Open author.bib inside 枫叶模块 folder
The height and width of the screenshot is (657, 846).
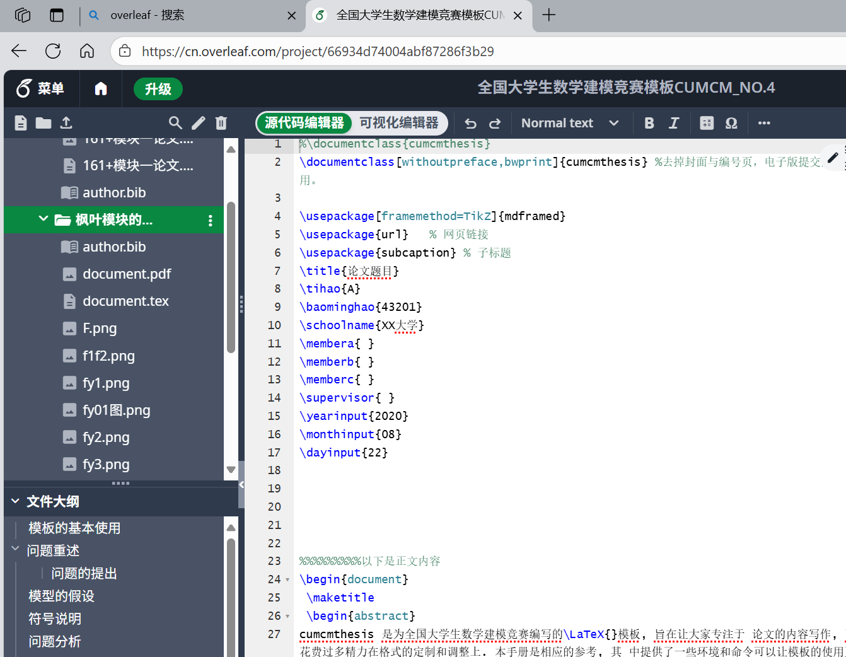tap(113, 247)
